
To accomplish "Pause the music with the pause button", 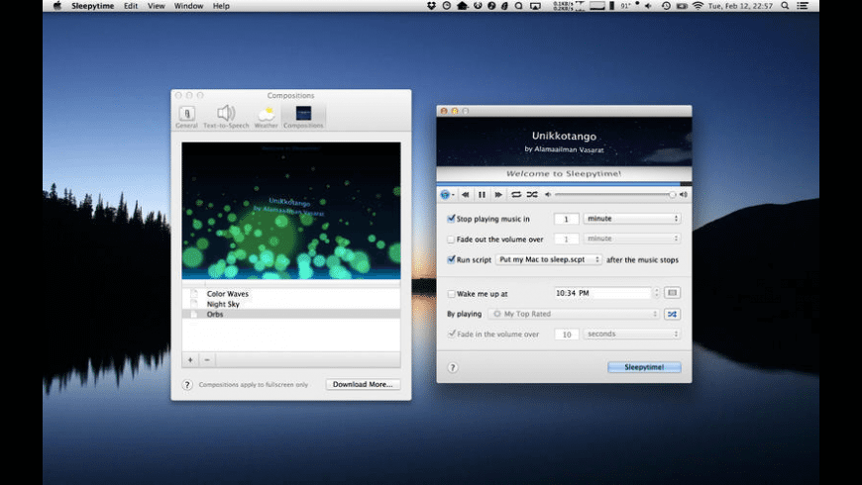I will 482,195.
